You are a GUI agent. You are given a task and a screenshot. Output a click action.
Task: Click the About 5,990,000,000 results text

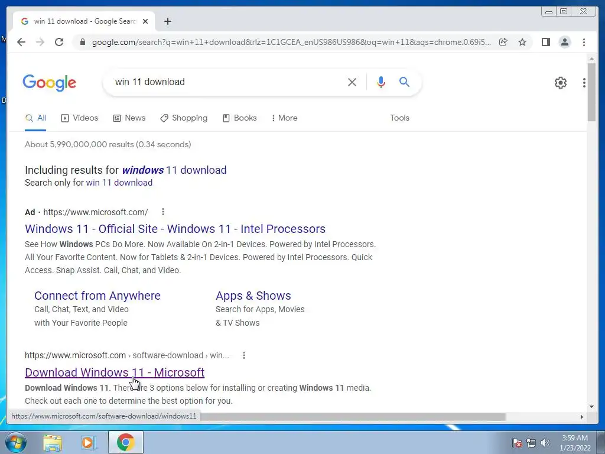(x=108, y=144)
